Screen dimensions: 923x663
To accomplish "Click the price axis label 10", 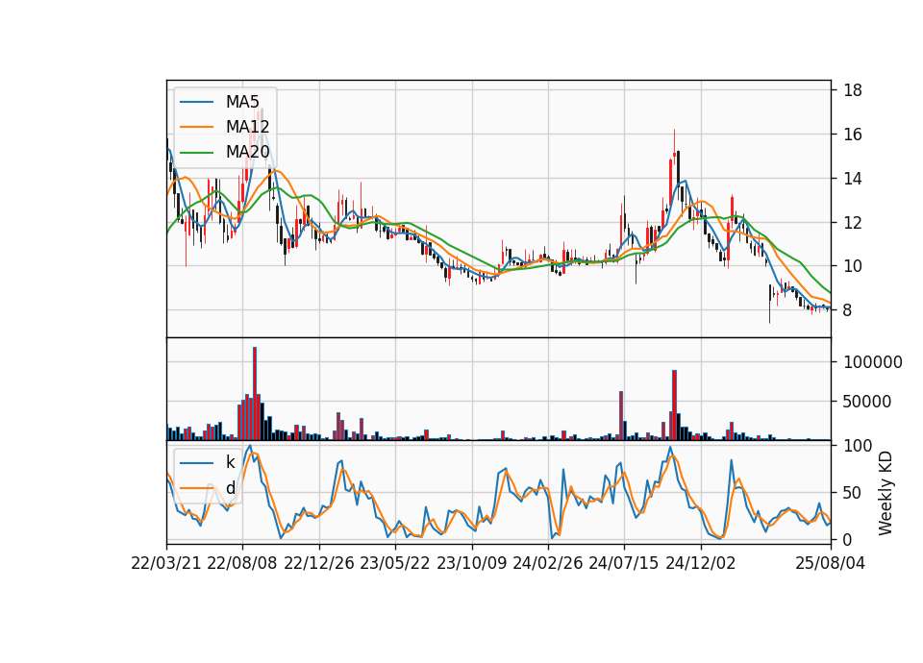I will [x=853, y=266].
